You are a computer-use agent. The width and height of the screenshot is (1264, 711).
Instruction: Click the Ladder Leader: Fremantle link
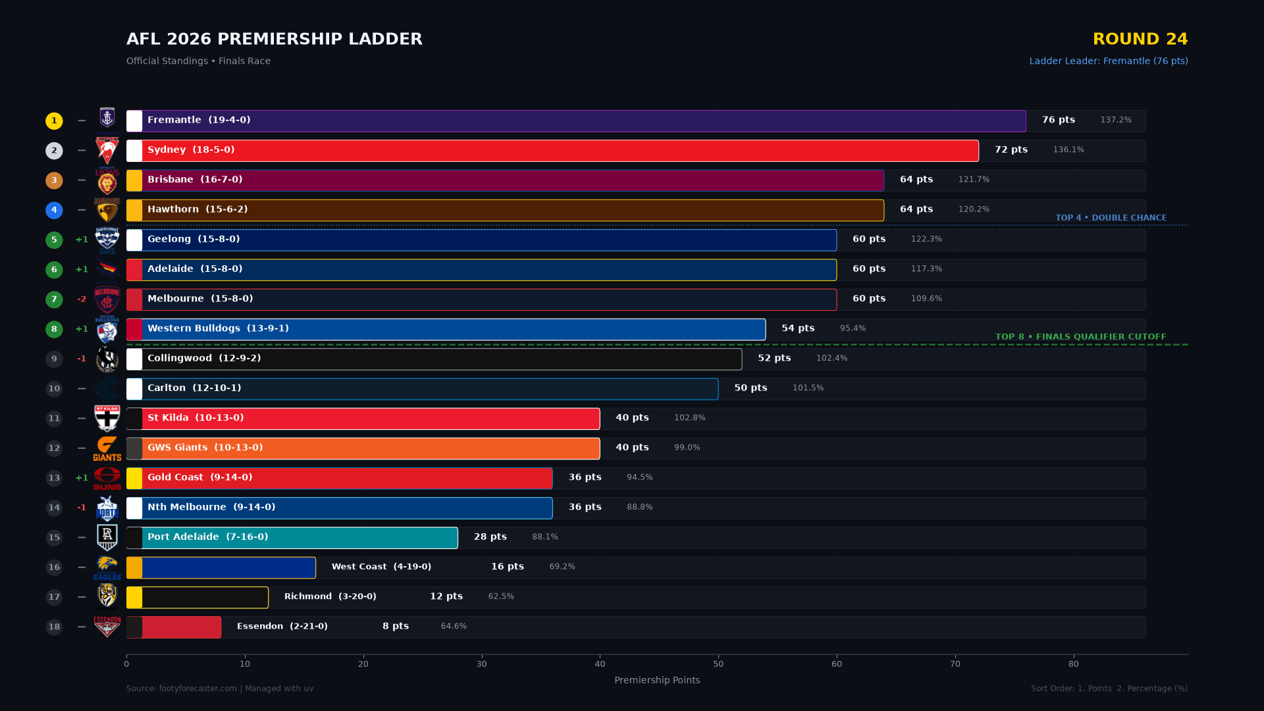(1109, 61)
